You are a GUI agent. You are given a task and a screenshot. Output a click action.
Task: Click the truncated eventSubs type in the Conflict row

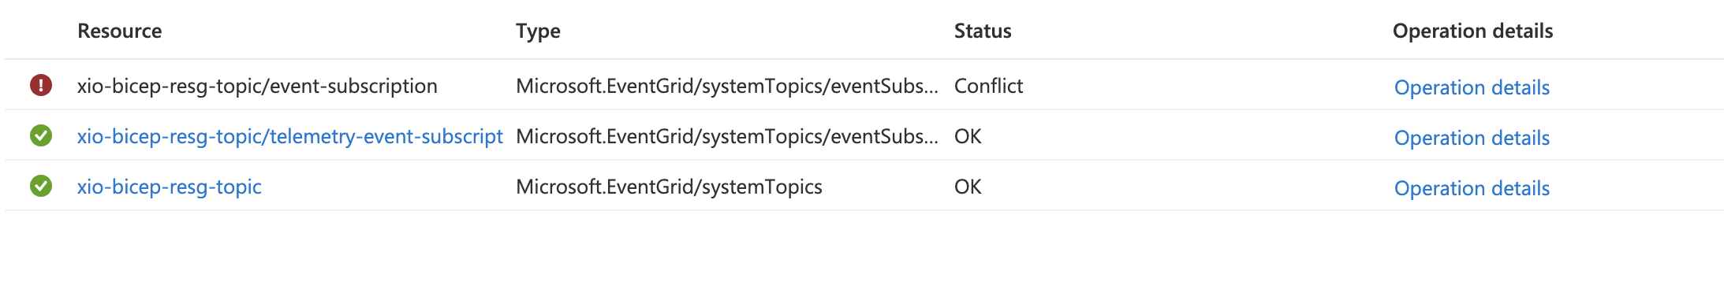(726, 86)
